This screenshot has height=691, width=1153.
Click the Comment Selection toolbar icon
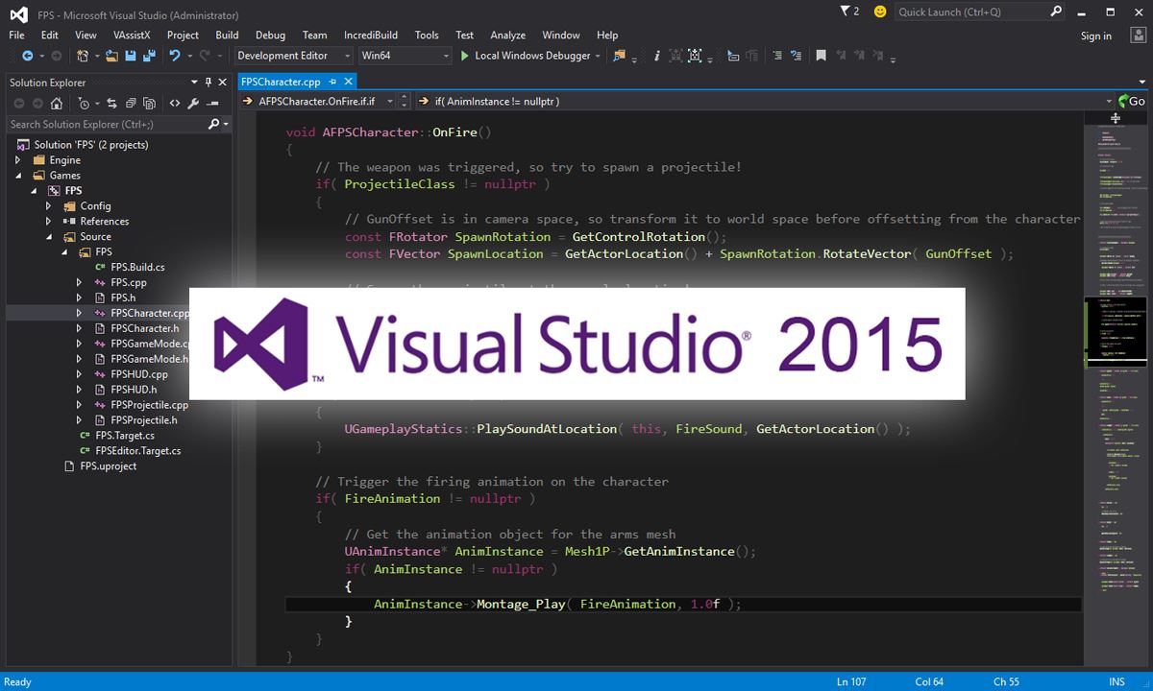click(777, 57)
